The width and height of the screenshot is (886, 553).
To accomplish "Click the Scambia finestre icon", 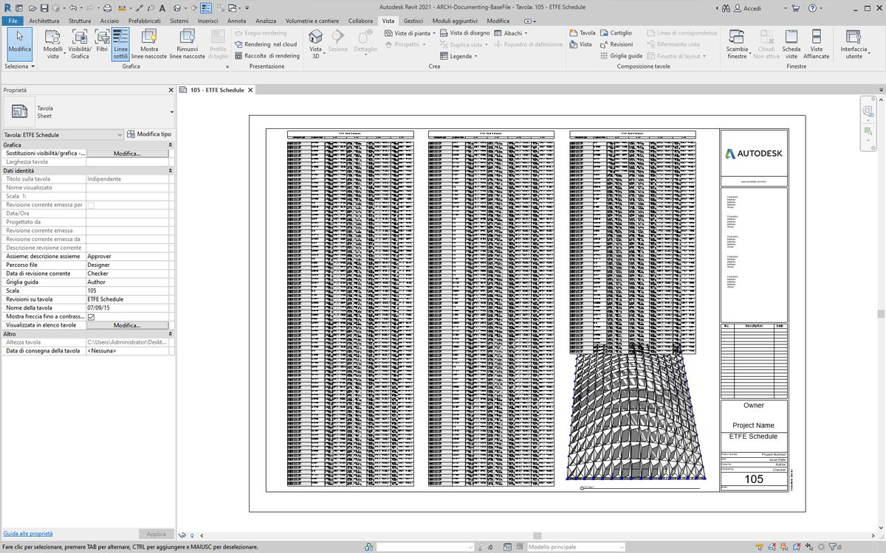I will 737,44.
